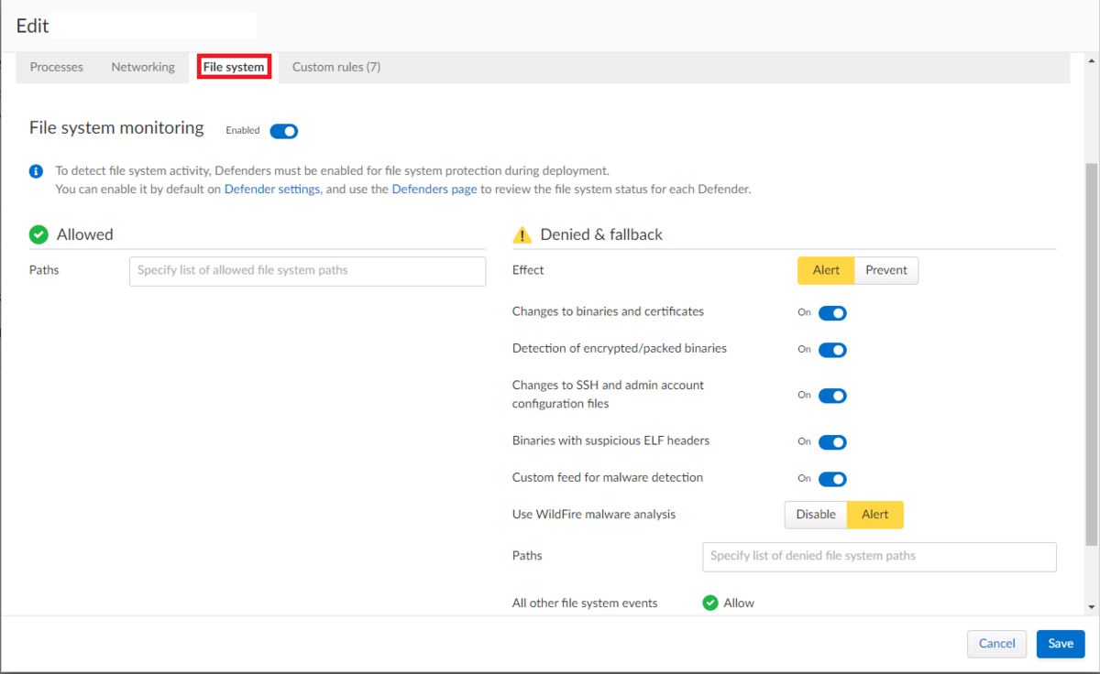
Task: Disable WildFire malware analysis
Action: coord(816,515)
